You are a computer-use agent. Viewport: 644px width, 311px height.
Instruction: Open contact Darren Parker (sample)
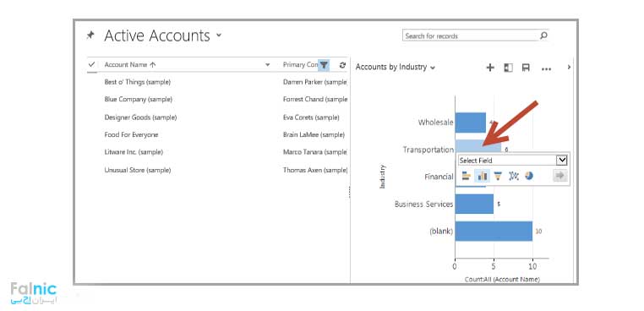pyautogui.click(x=315, y=82)
